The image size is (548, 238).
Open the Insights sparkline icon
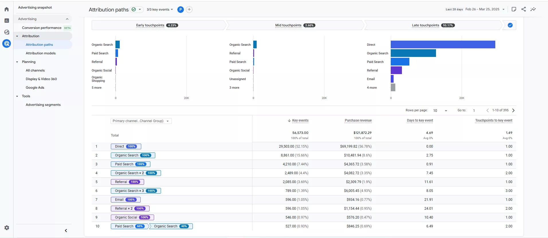pyautogui.click(x=533, y=9)
